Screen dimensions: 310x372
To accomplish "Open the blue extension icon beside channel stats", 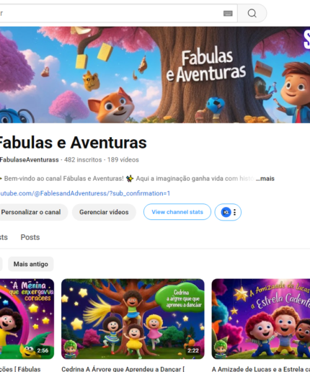I will pyautogui.click(x=226, y=212).
